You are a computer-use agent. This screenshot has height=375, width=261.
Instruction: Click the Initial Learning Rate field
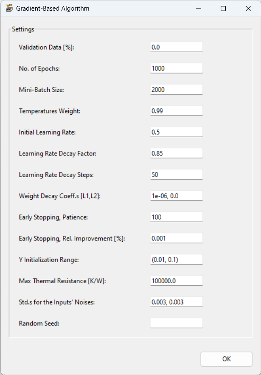(x=176, y=132)
